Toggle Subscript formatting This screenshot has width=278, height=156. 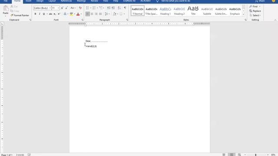55,14
